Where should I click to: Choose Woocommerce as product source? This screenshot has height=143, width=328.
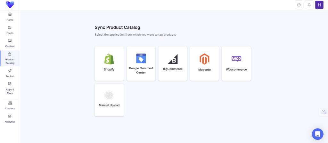click(236, 63)
